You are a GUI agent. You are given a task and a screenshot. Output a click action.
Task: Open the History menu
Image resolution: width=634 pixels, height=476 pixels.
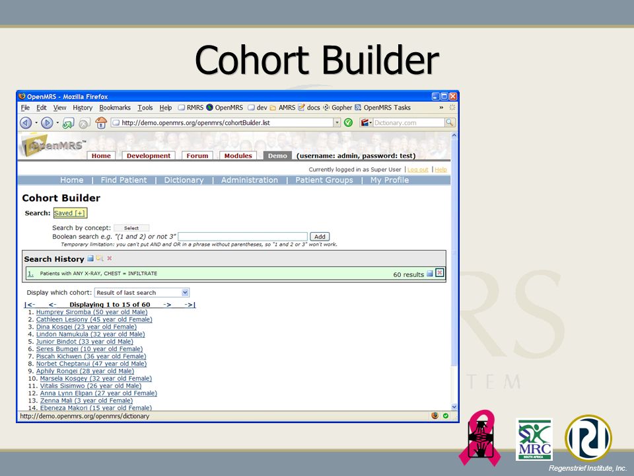[83, 108]
